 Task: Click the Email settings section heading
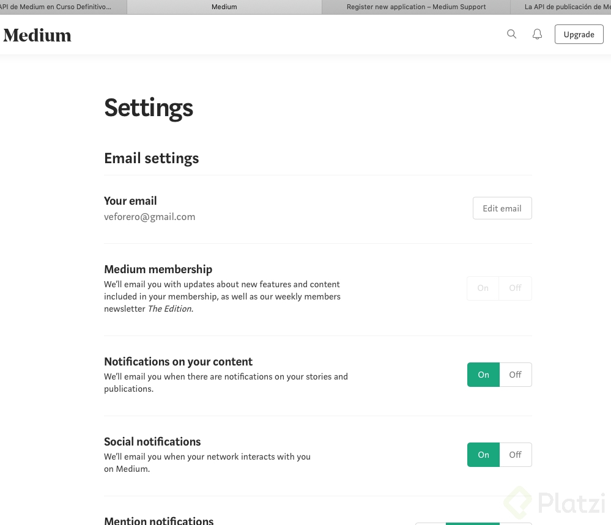click(152, 158)
